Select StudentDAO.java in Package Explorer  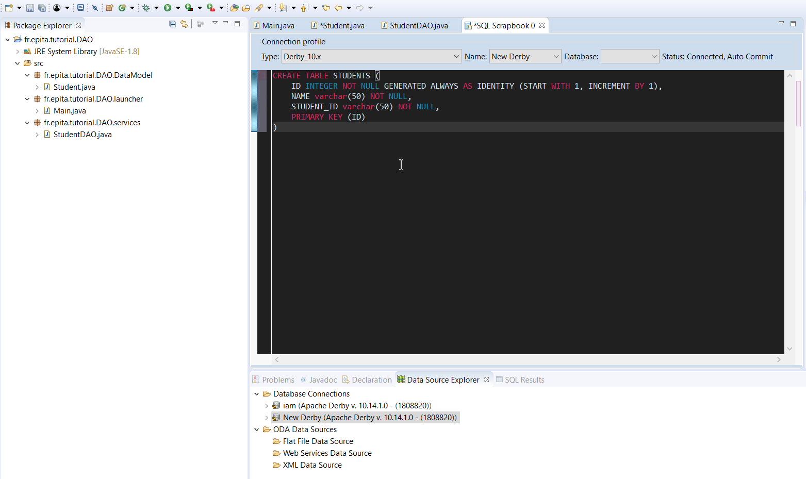point(83,135)
